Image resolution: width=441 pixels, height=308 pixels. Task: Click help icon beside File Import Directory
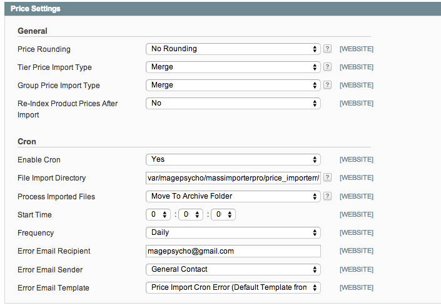click(327, 177)
